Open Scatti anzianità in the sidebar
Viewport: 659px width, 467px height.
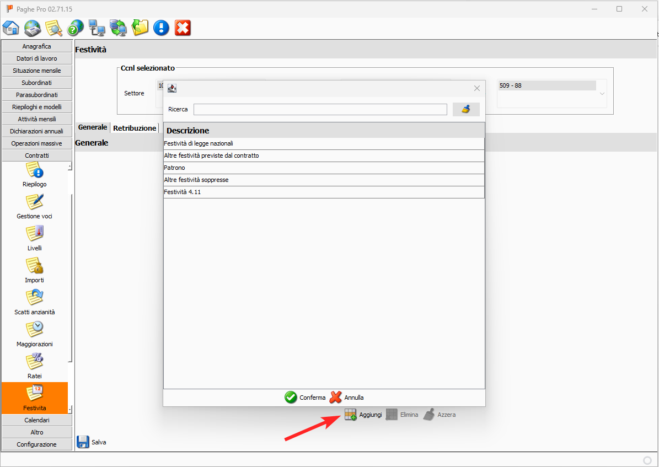[x=35, y=302]
